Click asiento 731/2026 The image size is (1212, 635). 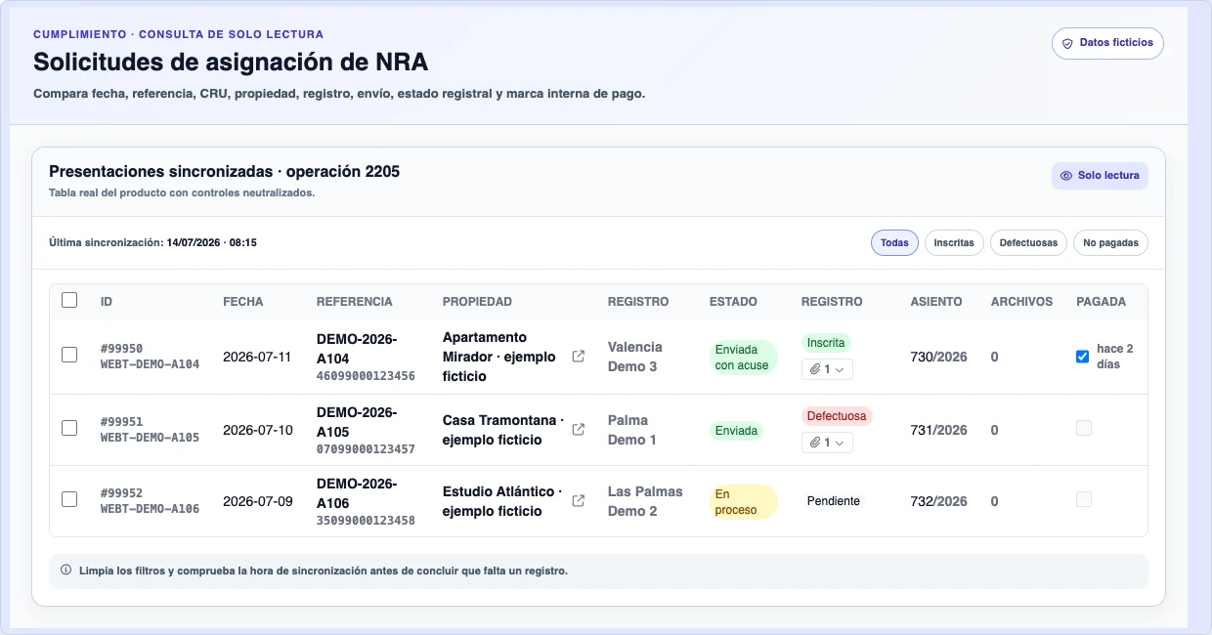(938, 430)
